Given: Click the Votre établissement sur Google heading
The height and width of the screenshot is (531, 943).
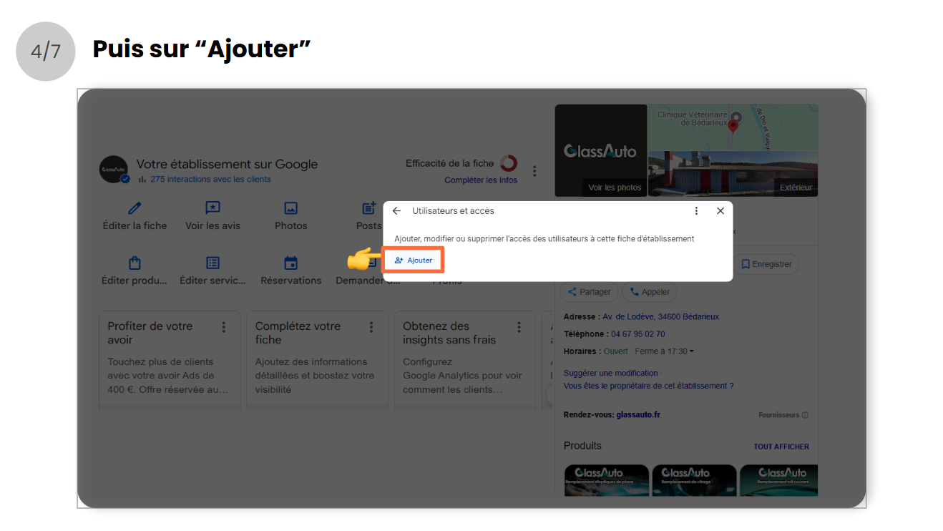Looking at the screenshot, I should tap(227, 164).
